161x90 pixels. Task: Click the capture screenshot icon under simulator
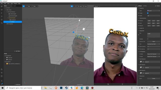(x=108, y=84)
